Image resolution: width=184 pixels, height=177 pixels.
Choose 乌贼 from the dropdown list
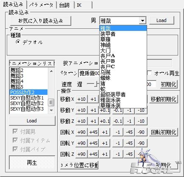123,72
